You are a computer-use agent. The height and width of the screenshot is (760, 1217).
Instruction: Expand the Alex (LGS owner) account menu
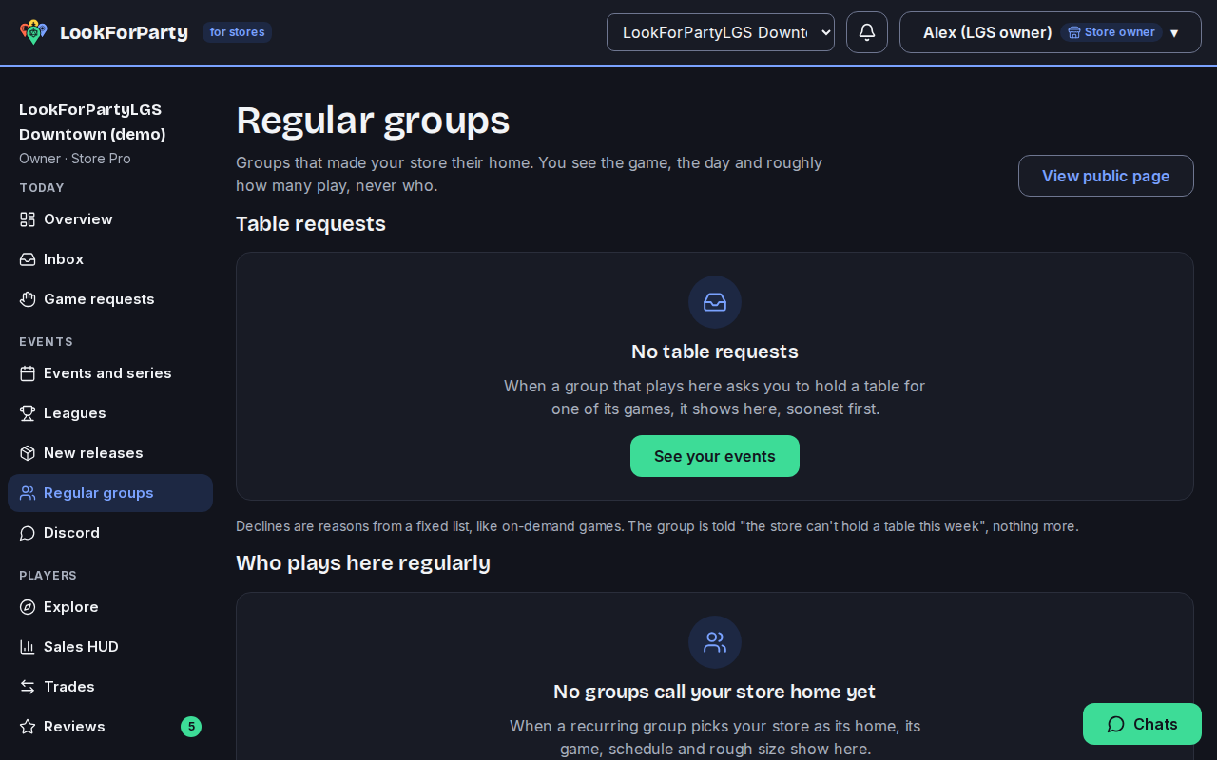(x=1051, y=32)
